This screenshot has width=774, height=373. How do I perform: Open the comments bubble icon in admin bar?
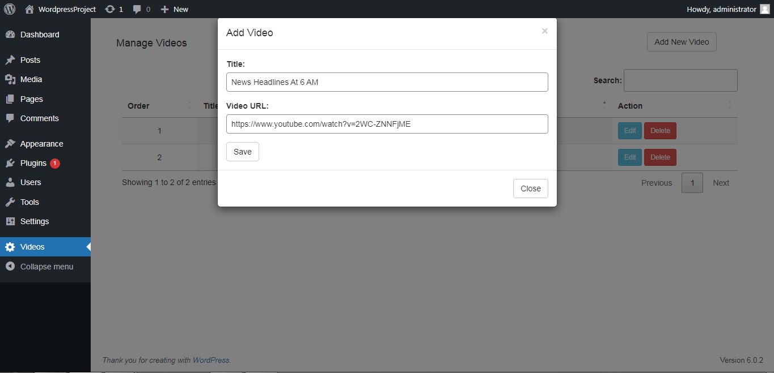coord(136,9)
